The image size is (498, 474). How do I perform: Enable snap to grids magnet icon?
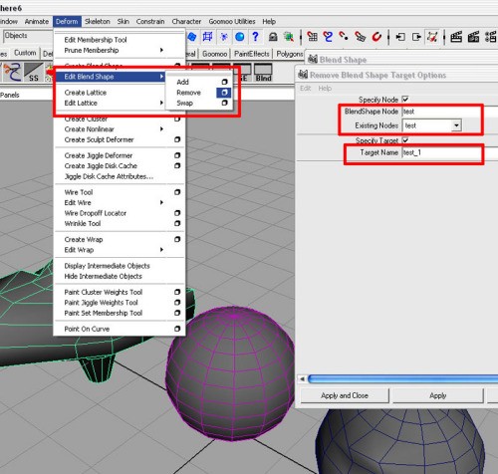(x=312, y=36)
